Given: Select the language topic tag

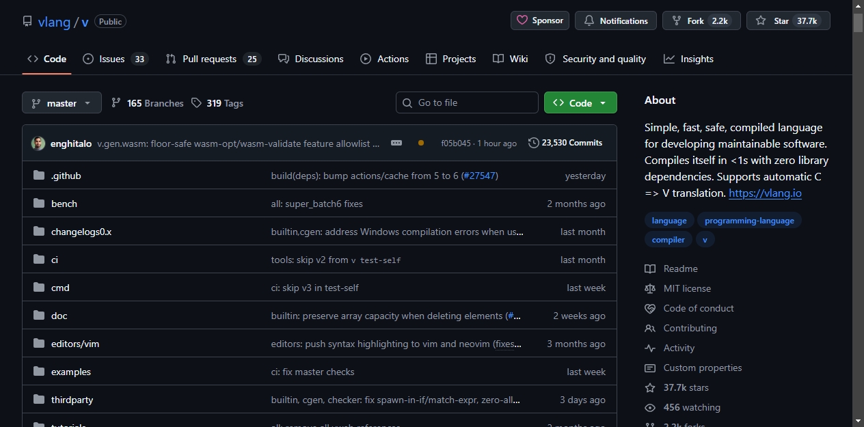Looking at the screenshot, I should tap(669, 221).
